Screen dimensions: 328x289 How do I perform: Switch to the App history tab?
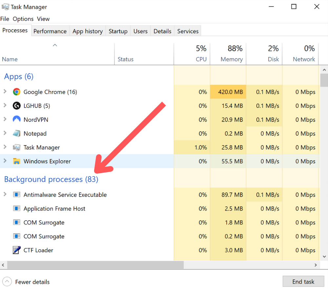click(88, 31)
